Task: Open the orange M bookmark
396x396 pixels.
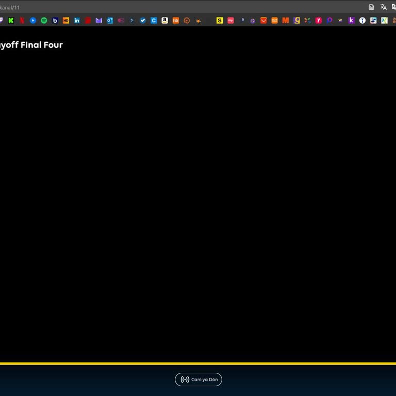Action: pyautogui.click(x=285, y=21)
